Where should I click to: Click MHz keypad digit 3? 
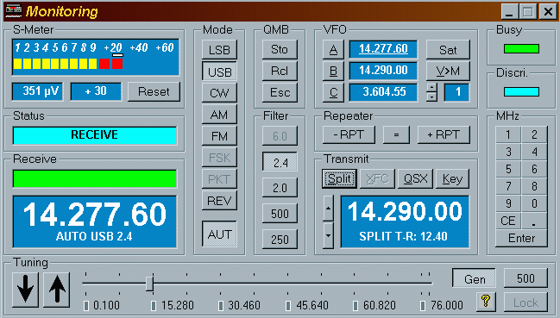pyautogui.click(x=508, y=152)
